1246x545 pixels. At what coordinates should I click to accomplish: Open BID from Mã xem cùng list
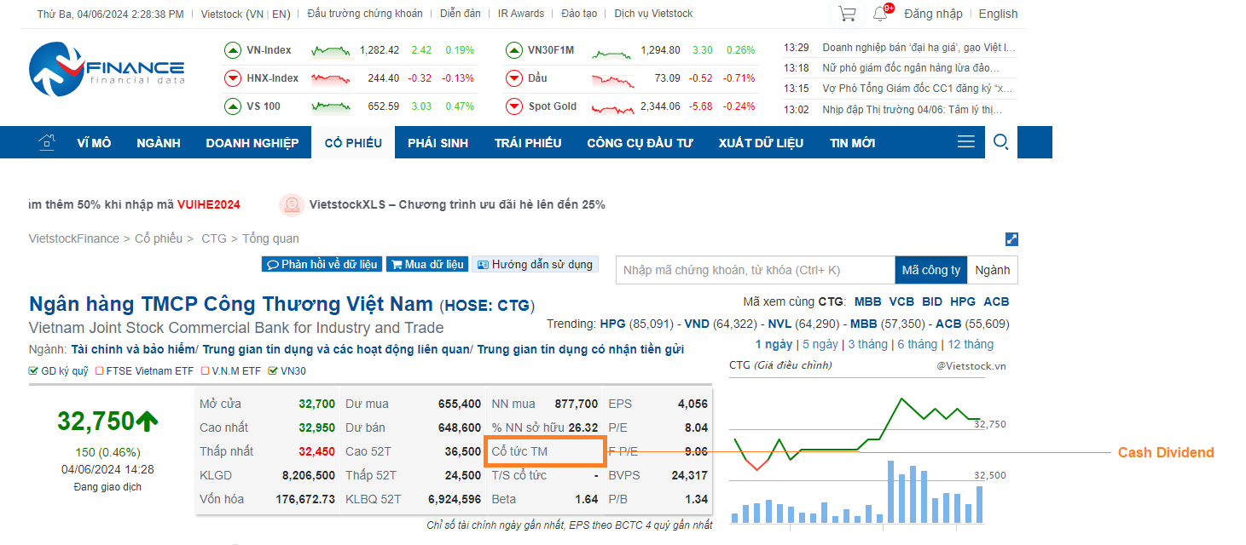(x=932, y=301)
